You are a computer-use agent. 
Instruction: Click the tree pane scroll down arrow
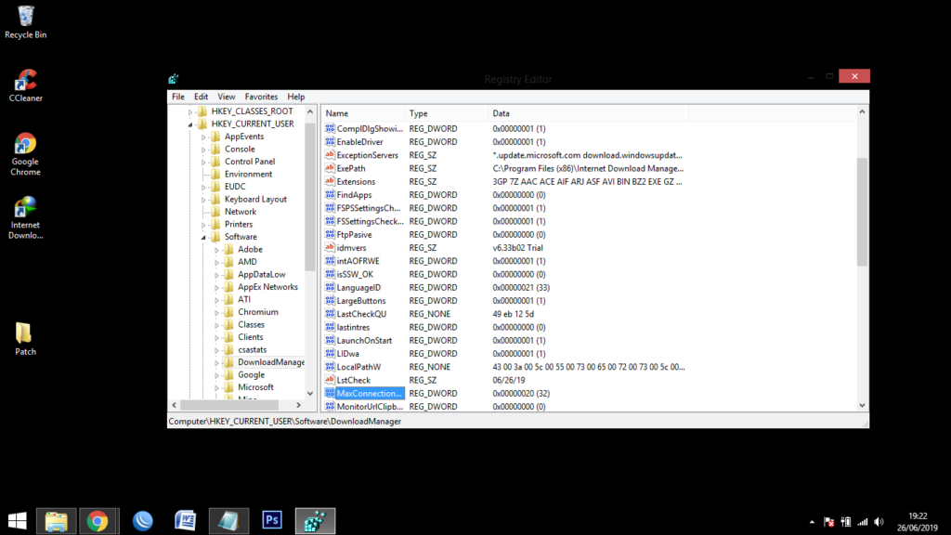tap(310, 394)
